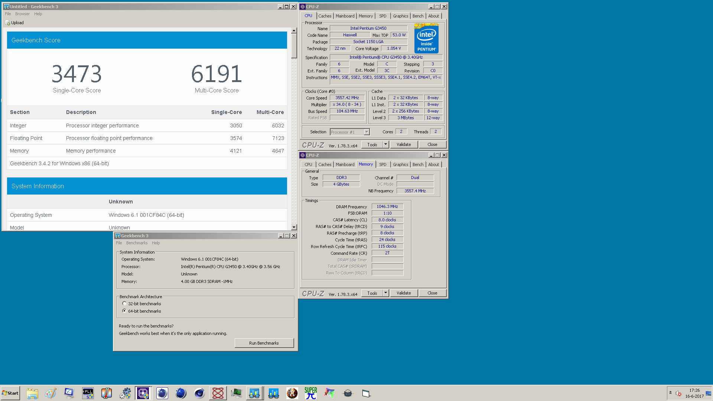Open File menu in Untitled Geekbench window
The height and width of the screenshot is (401, 713).
[x=8, y=14]
